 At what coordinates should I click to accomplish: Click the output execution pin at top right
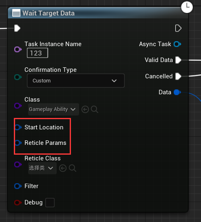click(x=178, y=28)
